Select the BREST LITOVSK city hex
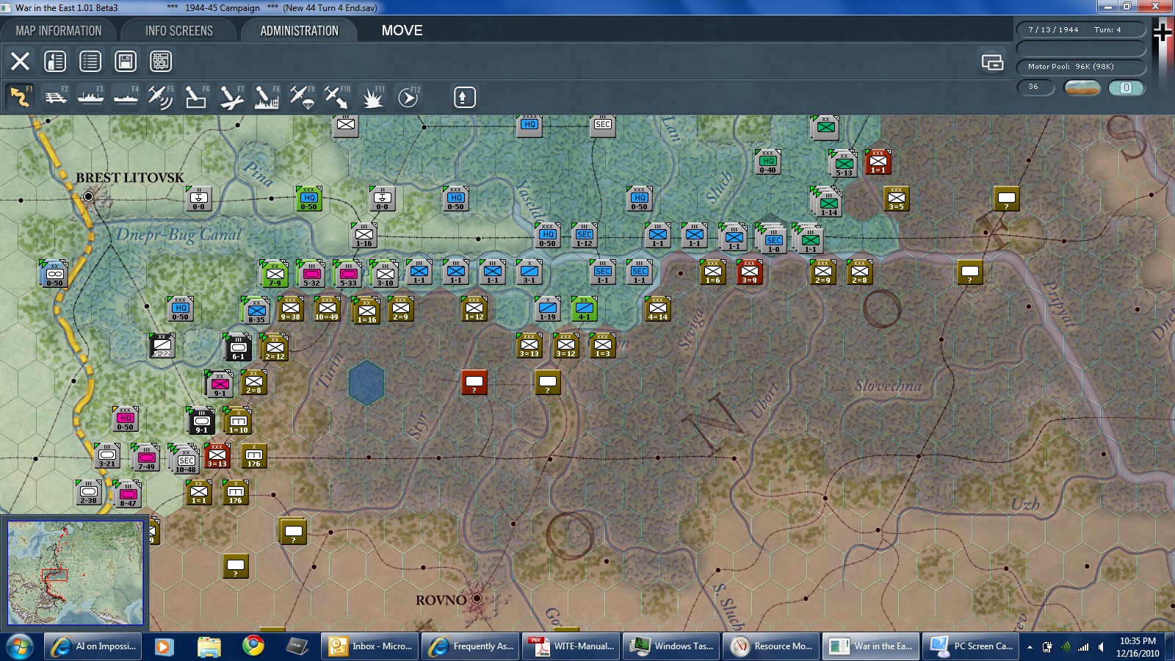1175x661 pixels. point(89,196)
